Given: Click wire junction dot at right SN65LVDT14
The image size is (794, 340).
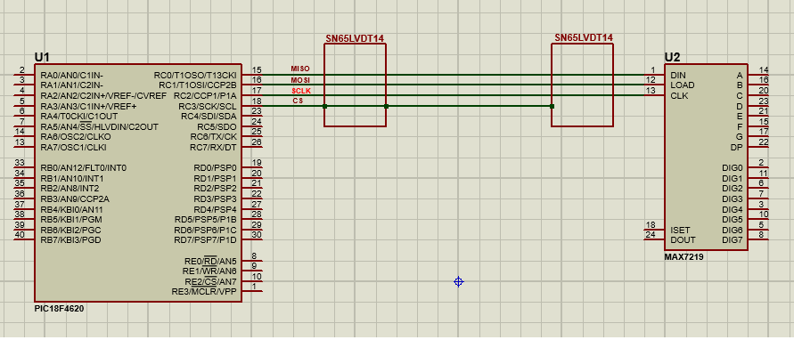Looking at the screenshot, I should (x=552, y=106).
